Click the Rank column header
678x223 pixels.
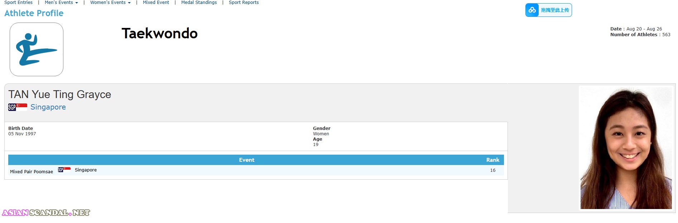(x=492, y=160)
